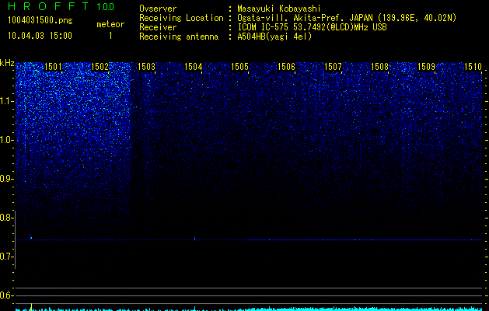Click the 'Ovserver' field label
The height and width of the screenshot is (311, 489).
[158, 9]
